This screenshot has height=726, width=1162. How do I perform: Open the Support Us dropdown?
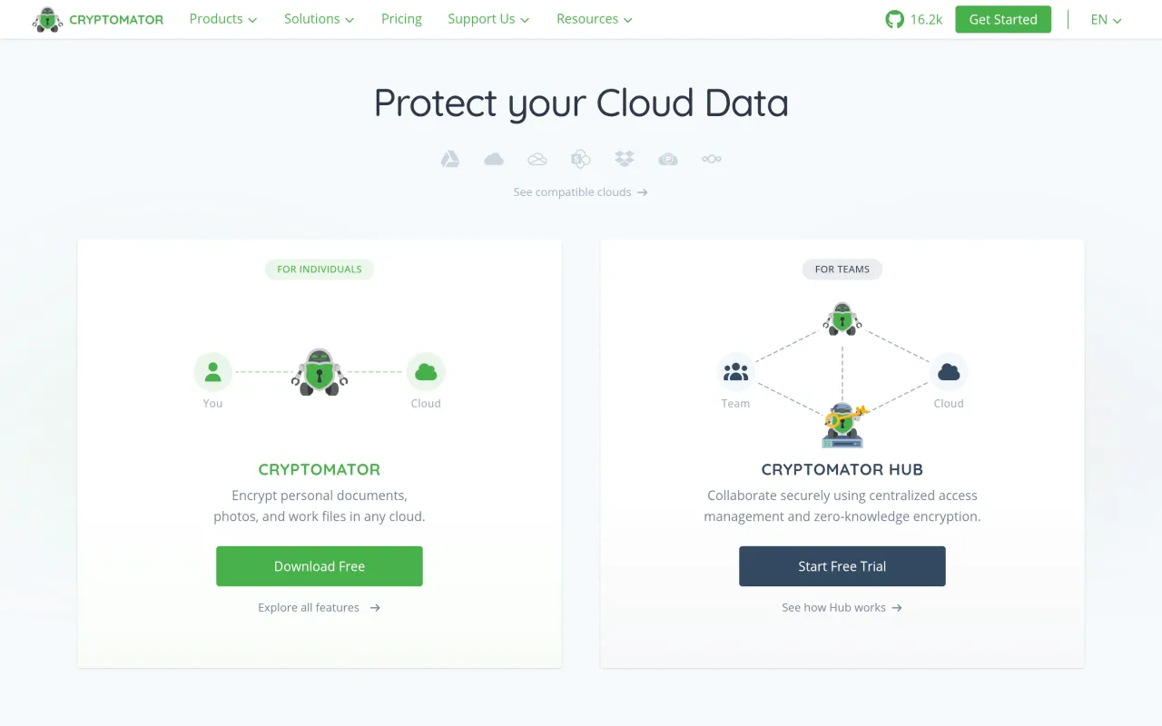point(488,19)
